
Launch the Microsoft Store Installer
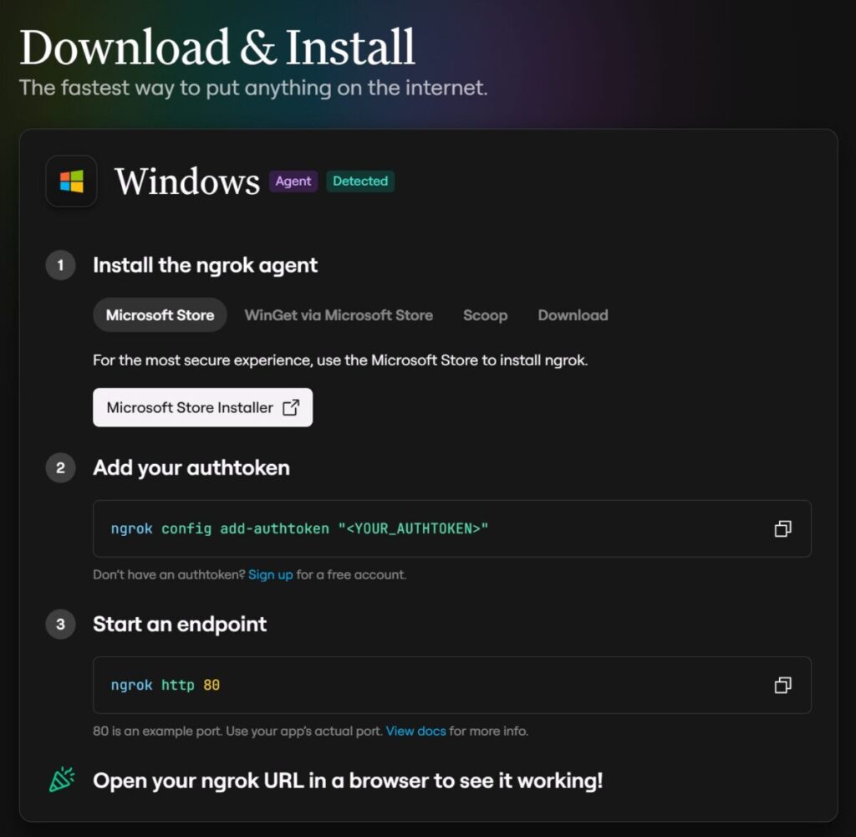pos(202,407)
